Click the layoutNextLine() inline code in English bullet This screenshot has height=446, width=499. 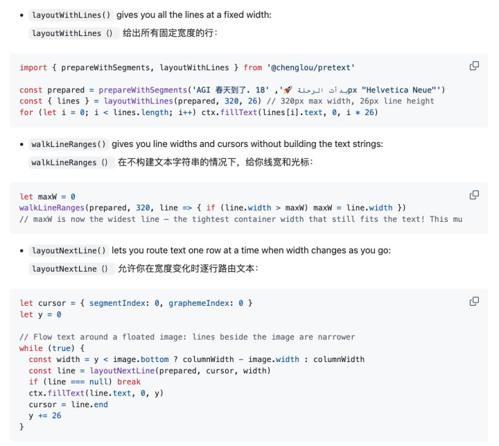pyautogui.click(x=69, y=250)
